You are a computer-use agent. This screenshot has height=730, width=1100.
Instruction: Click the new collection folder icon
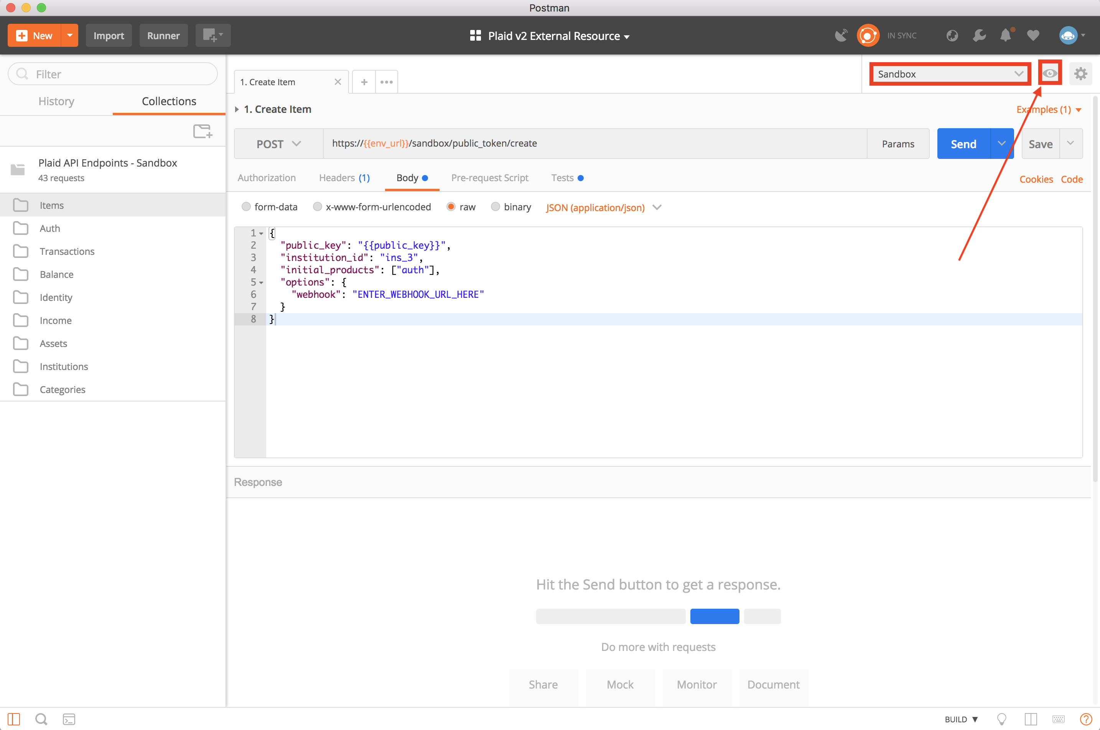click(x=203, y=131)
